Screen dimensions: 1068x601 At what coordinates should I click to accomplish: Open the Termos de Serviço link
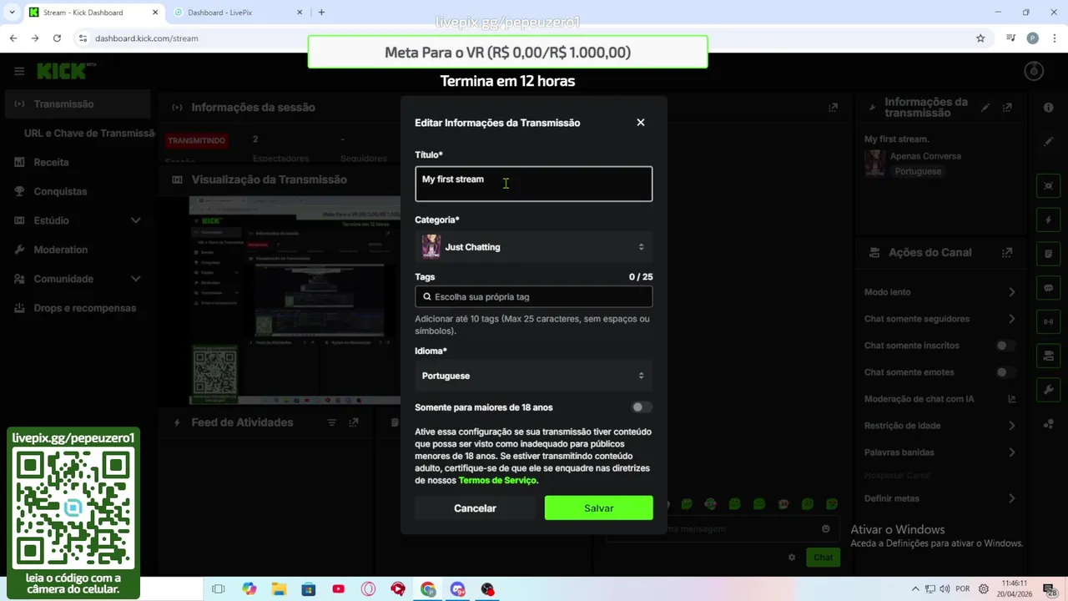click(x=498, y=480)
